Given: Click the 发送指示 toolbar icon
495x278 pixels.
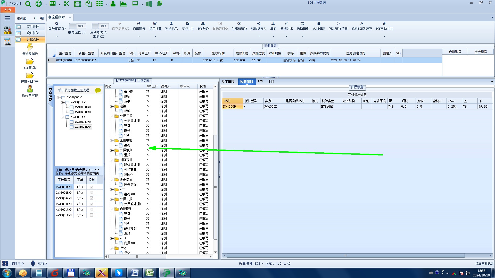Looking at the screenshot, I should pos(171,24).
